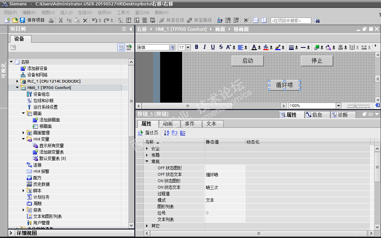Apply bold text formatting
The image size is (381, 238).
(197, 47)
